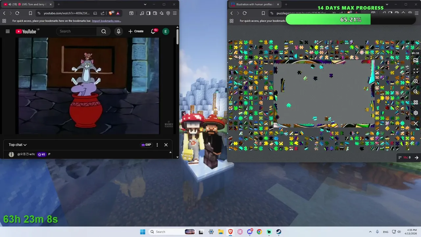The image size is (421, 237).
Task: Click the Import bookmarks now link
Action: point(107,21)
